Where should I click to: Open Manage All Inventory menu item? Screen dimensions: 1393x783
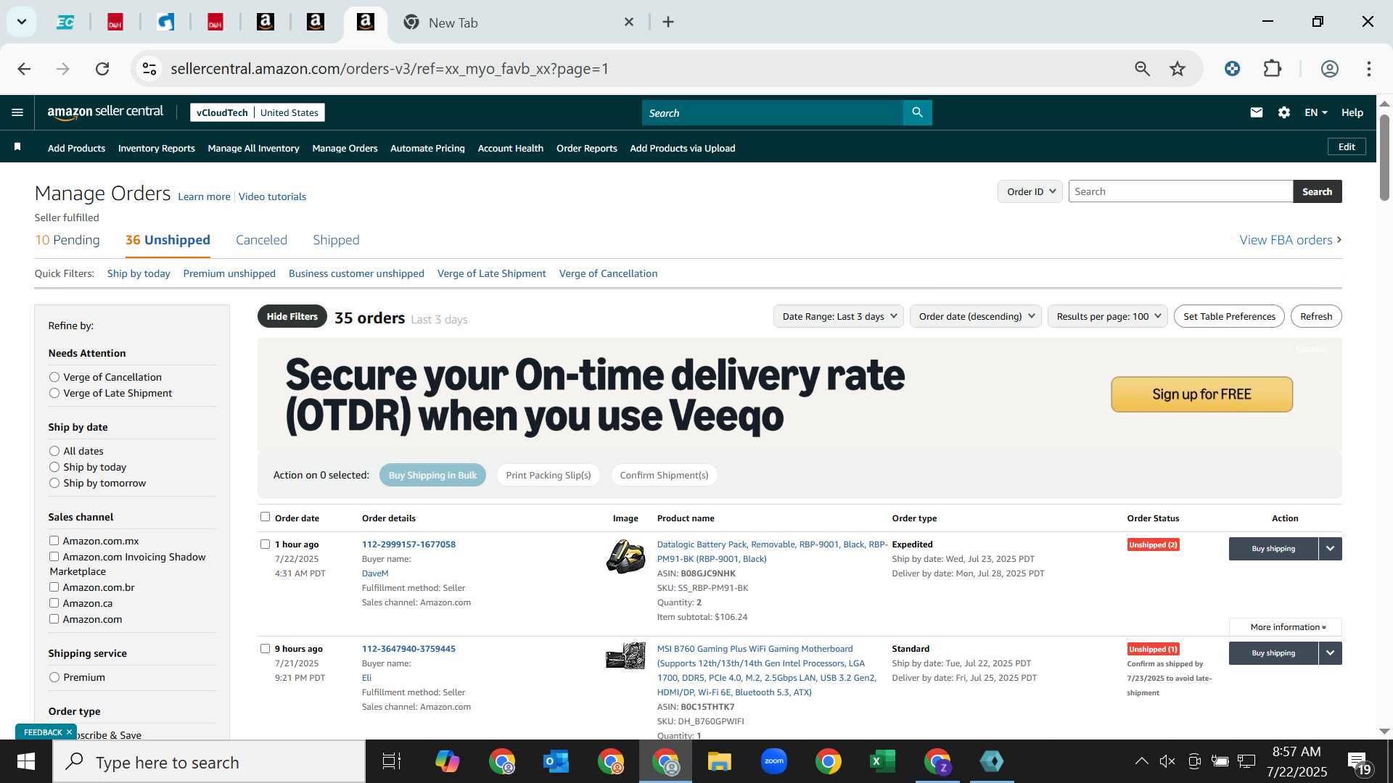[253, 148]
